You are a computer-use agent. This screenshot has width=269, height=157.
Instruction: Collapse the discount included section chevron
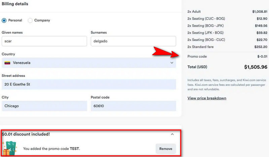172,134
